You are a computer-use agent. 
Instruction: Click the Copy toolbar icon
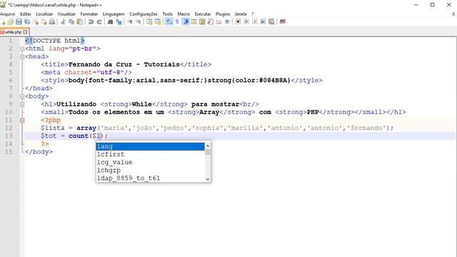[71, 22]
